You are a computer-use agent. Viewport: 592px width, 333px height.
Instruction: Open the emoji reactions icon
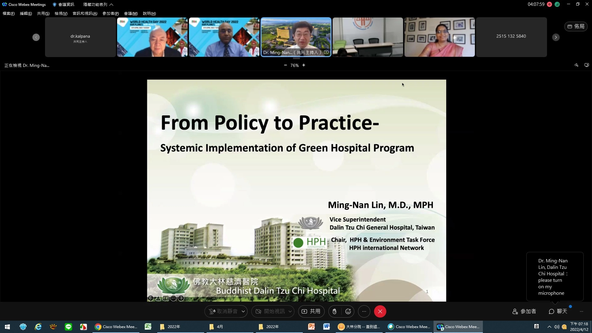click(348, 311)
